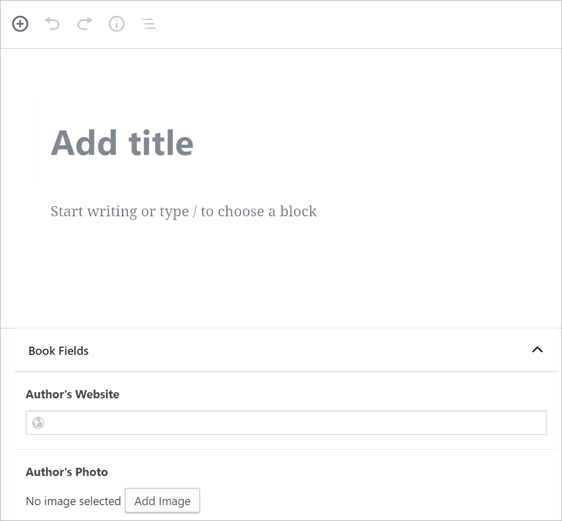Click the Undo icon in the toolbar

coord(52,24)
